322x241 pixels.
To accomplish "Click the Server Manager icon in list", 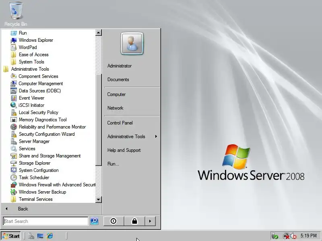I will (14, 141).
